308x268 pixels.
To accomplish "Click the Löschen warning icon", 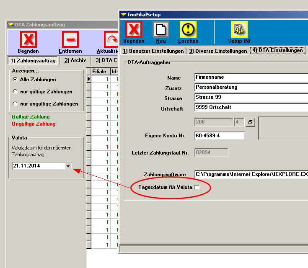I will [188, 30].
